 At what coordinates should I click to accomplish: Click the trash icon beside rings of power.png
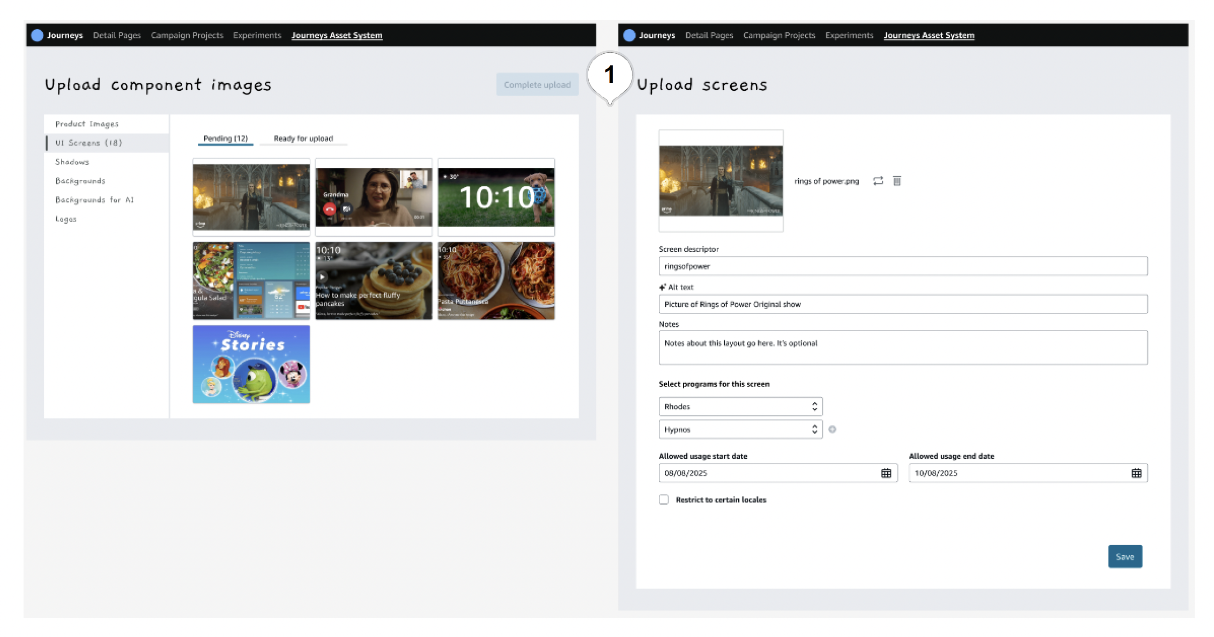pos(897,181)
